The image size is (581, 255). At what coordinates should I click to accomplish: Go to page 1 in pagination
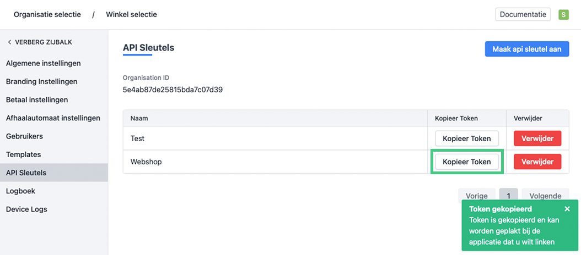pos(508,196)
